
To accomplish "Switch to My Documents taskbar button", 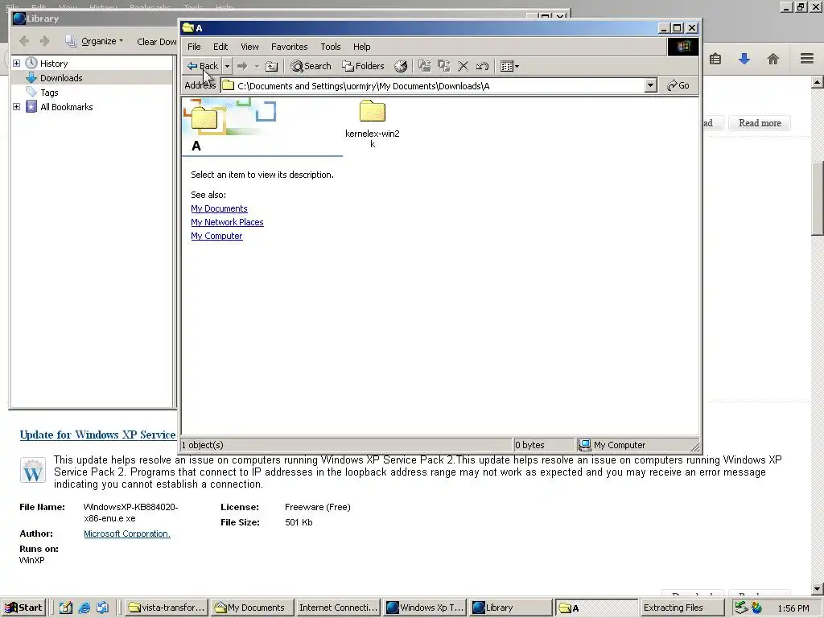I will [x=252, y=608].
